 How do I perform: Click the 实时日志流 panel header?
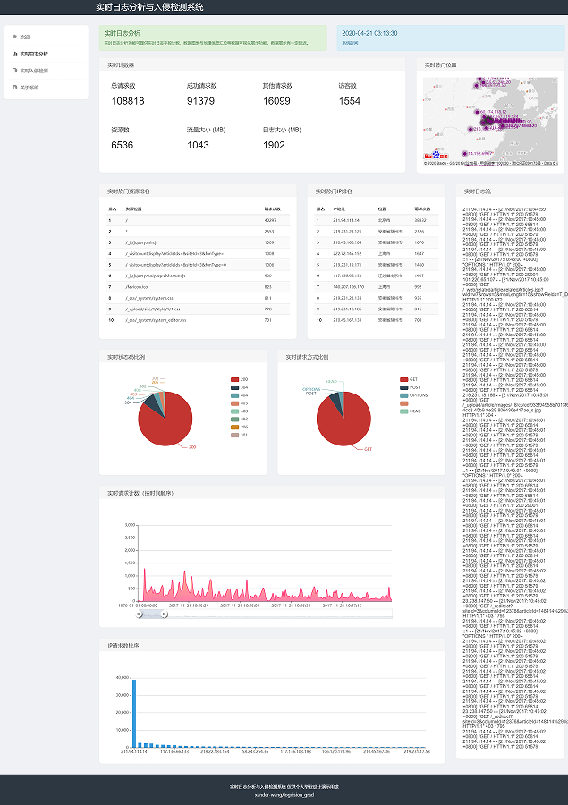click(x=510, y=191)
